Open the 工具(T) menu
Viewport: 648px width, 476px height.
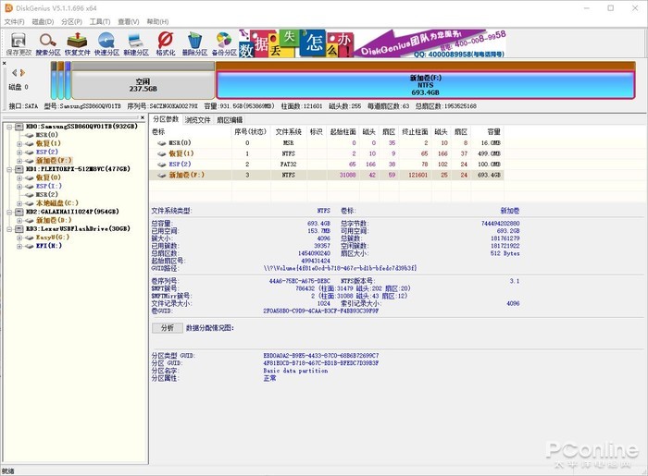(x=100, y=21)
